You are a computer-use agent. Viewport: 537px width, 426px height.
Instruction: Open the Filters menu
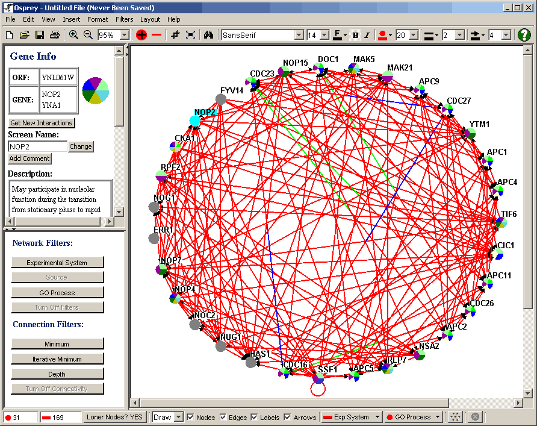124,19
